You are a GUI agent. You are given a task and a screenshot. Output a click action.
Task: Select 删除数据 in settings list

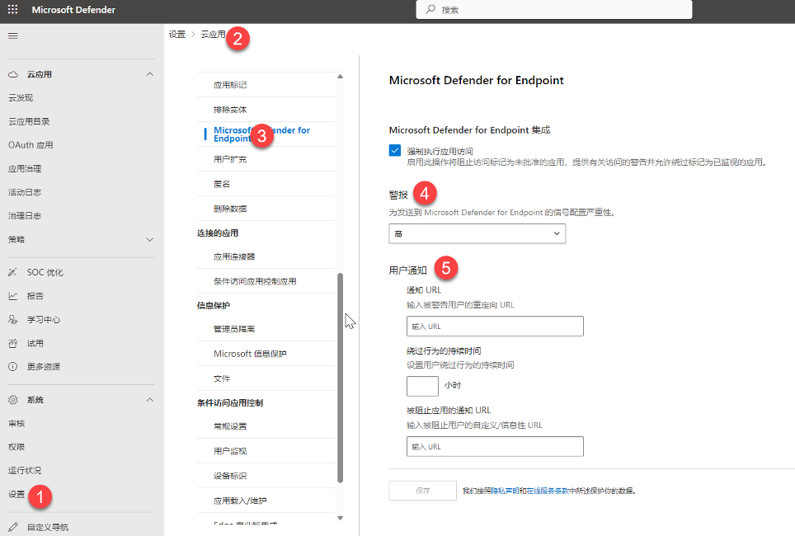230,209
